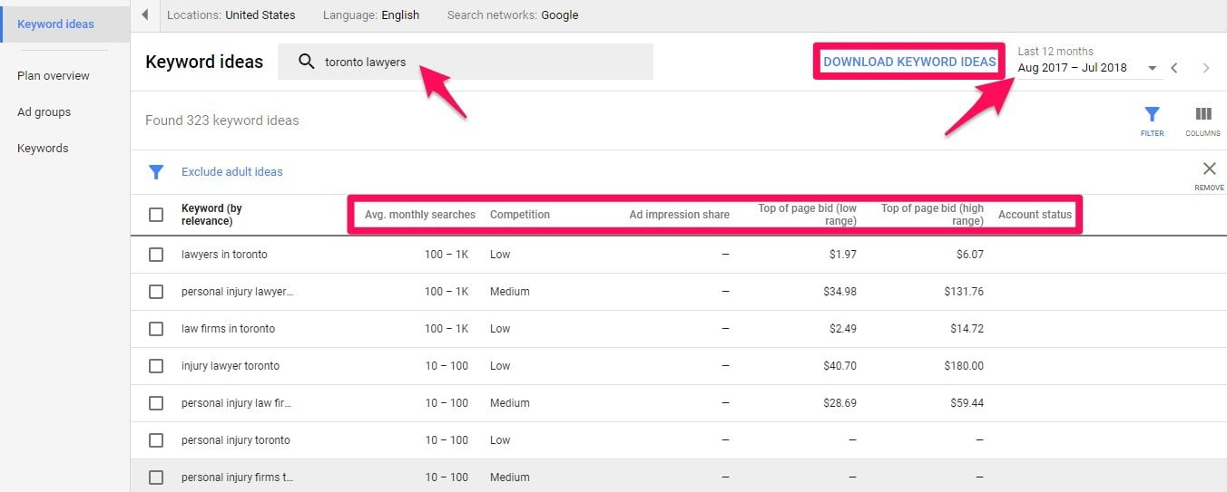Open Plan overview in the sidebar
This screenshot has height=492, width=1227.
click(54, 76)
